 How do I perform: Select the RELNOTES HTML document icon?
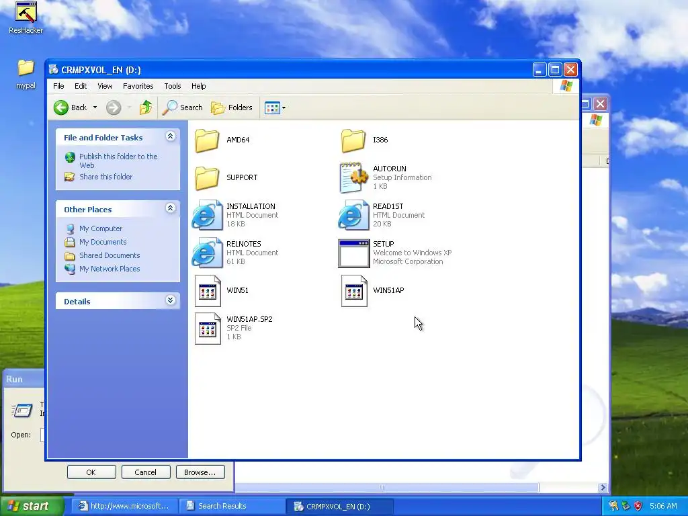(207, 253)
